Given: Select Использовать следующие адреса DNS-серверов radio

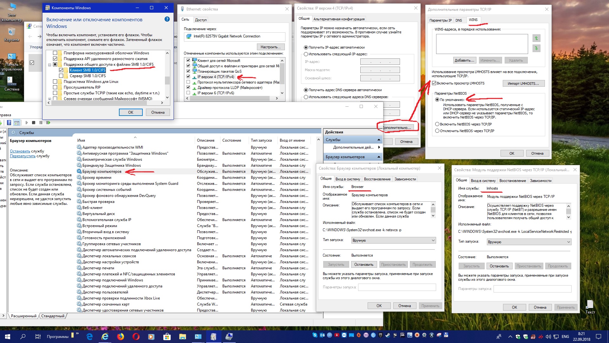Looking at the screenshot, I should 306,97.
